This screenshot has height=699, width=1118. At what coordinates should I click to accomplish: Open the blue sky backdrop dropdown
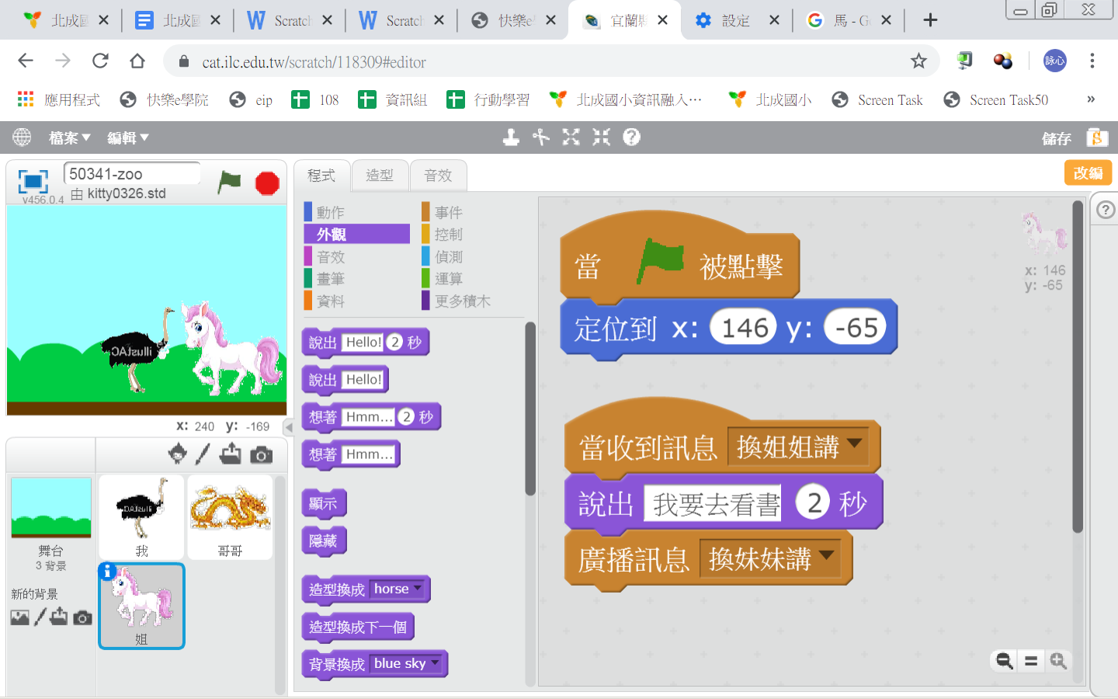pyautogui.click(x=407, y=663)
